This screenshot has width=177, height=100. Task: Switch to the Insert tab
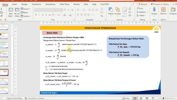pos(15,4)
